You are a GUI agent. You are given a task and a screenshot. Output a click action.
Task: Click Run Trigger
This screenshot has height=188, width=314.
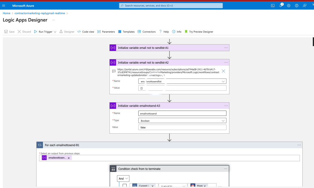click(43, 32)
